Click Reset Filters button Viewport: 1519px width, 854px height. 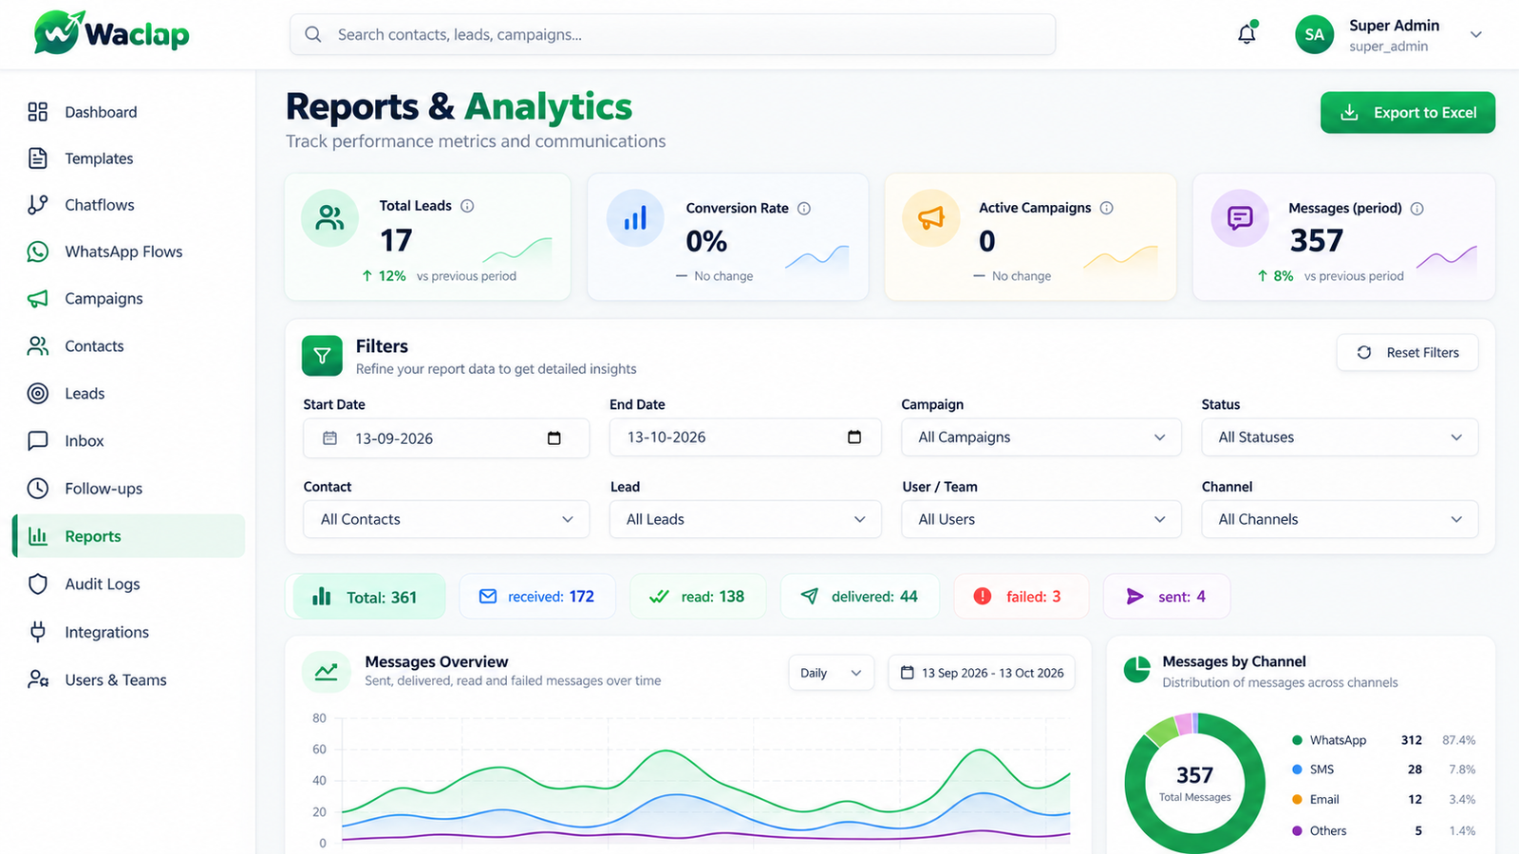click(x=1407, y=352)
